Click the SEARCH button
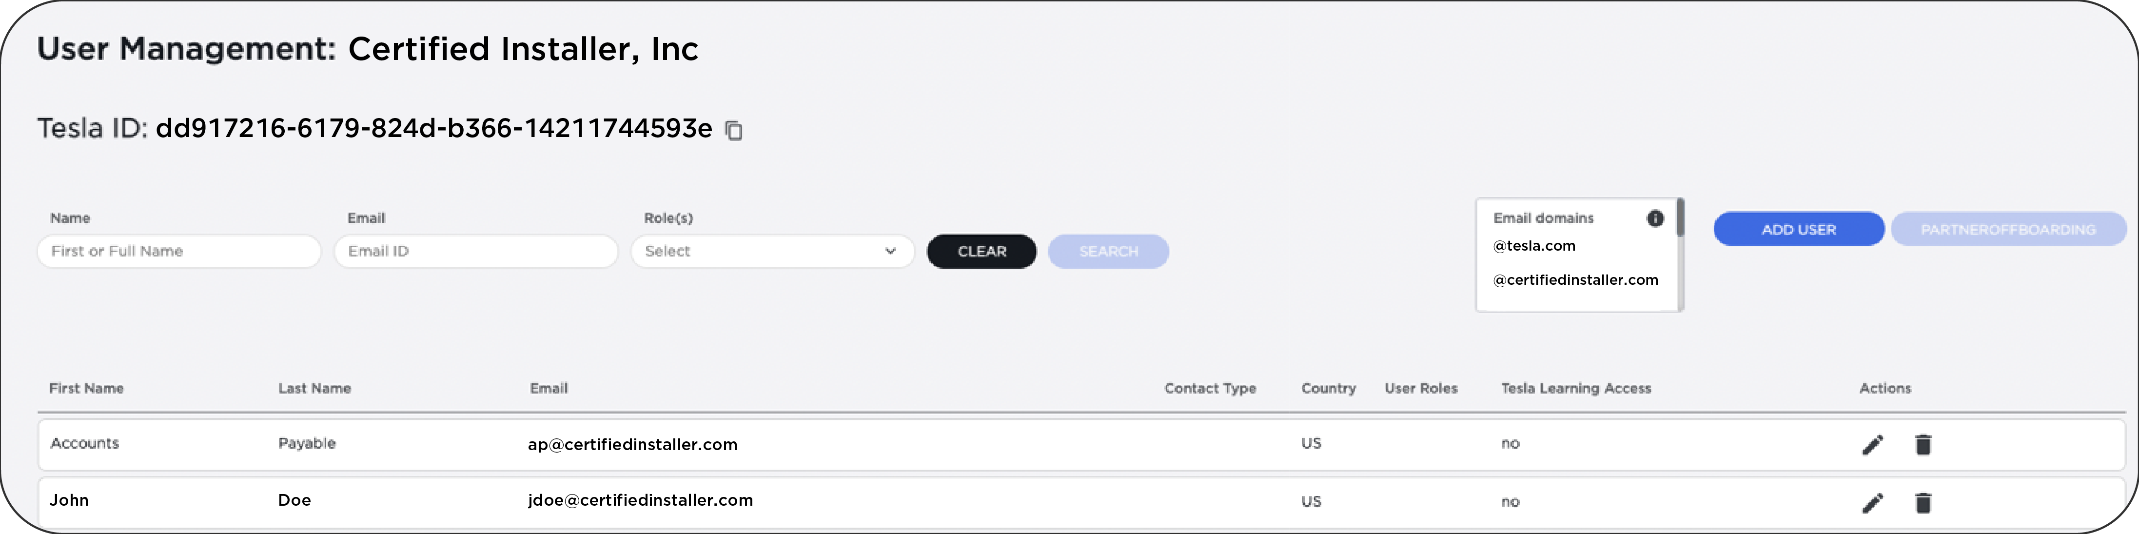The width and height of the screenshot is (2139, 534). [1109, 251]
